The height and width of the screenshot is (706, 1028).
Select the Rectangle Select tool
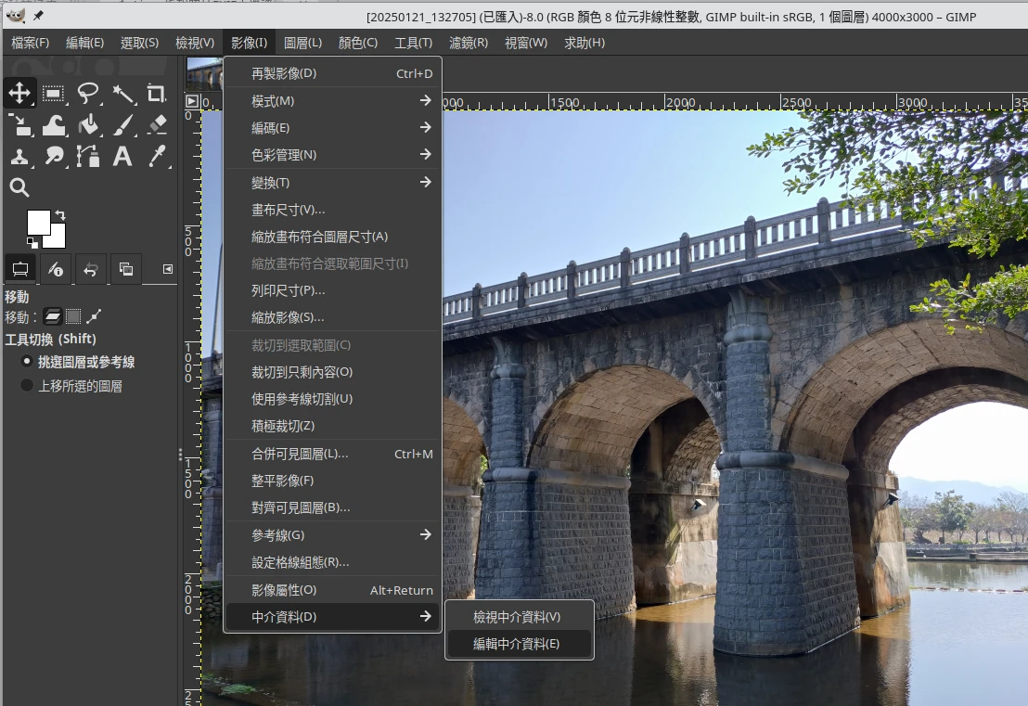tap(54, 93)
